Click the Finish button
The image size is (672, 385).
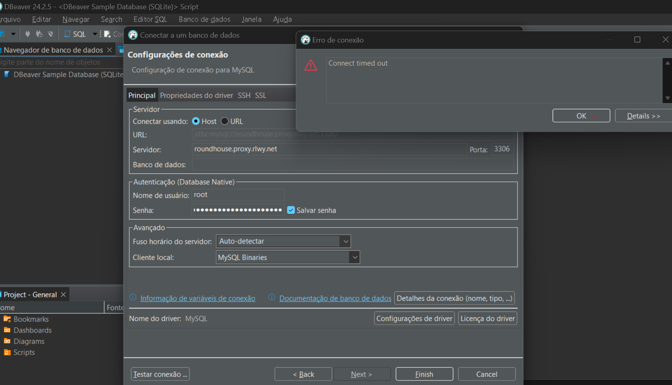424,374
